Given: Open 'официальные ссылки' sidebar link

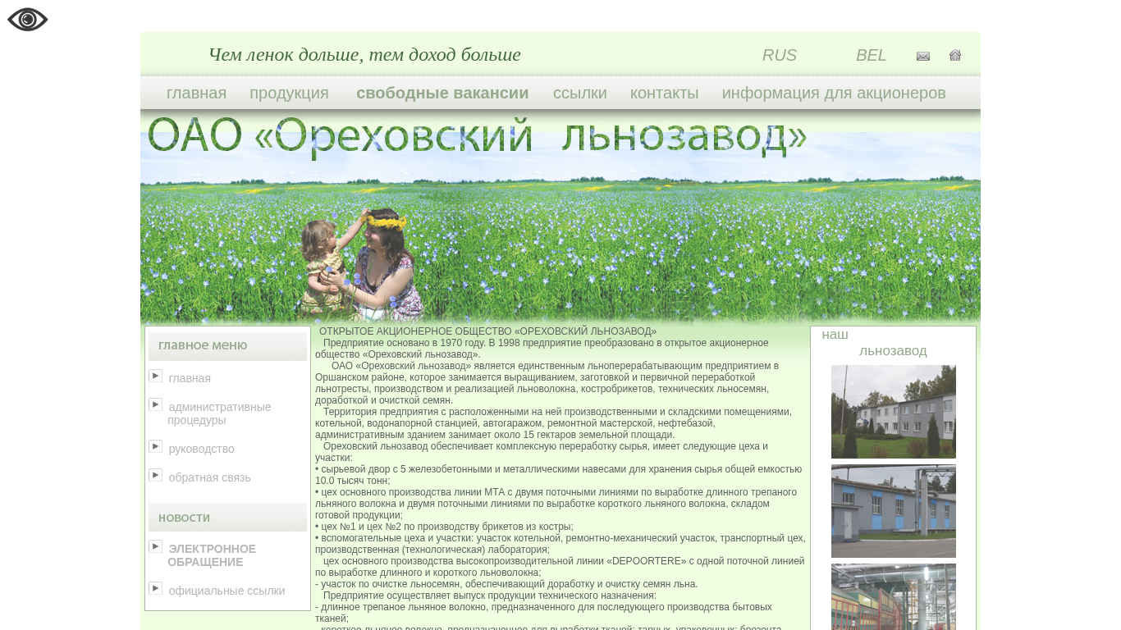Looking at the screenshot, I should click(x=227, y=591).
